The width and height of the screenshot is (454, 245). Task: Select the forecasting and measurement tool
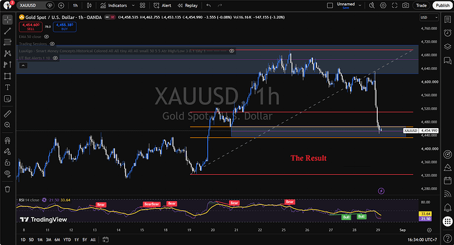[7, 64]
